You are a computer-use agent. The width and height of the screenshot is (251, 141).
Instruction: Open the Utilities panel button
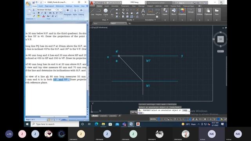[x=200, y=12]
